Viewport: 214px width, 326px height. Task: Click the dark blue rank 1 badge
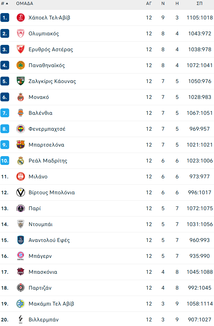(x=5, y=18)
